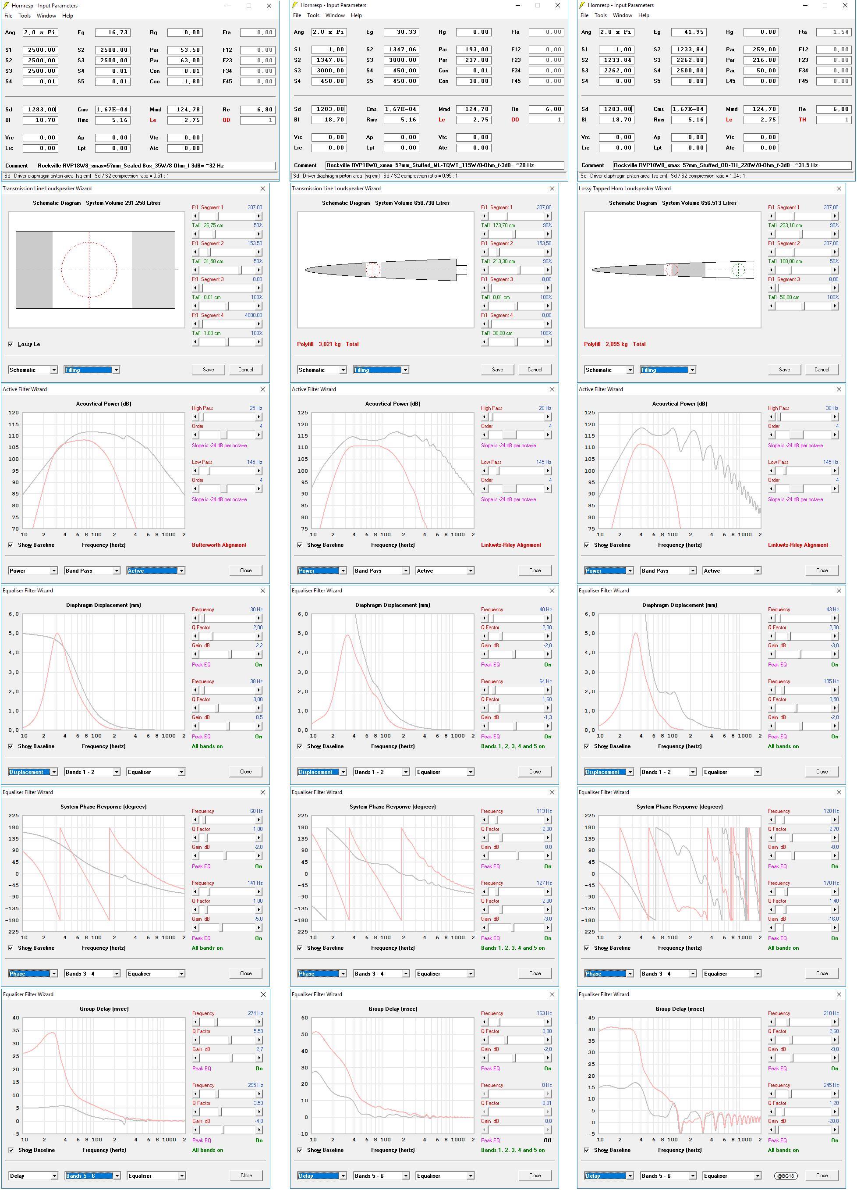The height and width of the screenshot is (1190, 857).
Task: Click the Eg field showing 41,95
Action: 688,32
